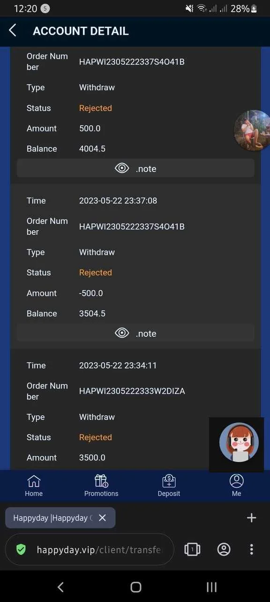Show note for the 4004.5 balance record
Image resolution: width=270 pixels, height=602 pixels.
(x=135, y=168)
